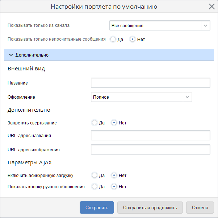Focus the 'URL-адрес названия' field
This screenshot has width=218, height=218.
[x=150, y=136]
